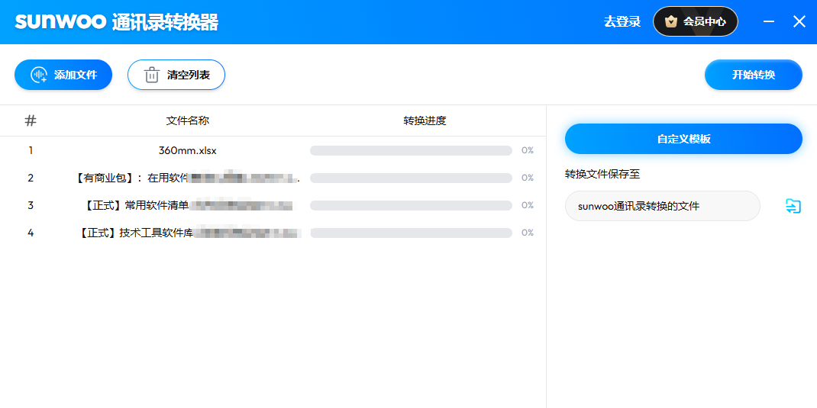
Task: Select the 【有商业包】 file in row 2
Action: click(187, 178)
